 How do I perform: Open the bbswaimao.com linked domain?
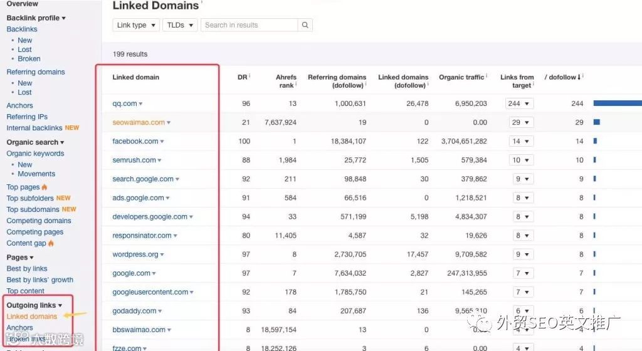pyautogui.click(x=139, y=329)
